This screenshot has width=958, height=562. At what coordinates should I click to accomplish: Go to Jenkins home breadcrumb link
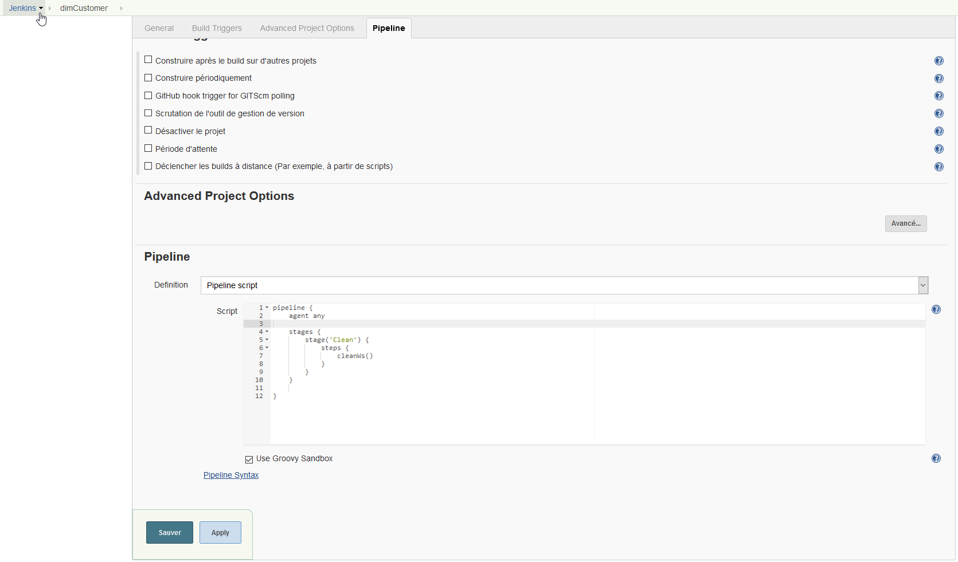point(22,8)
